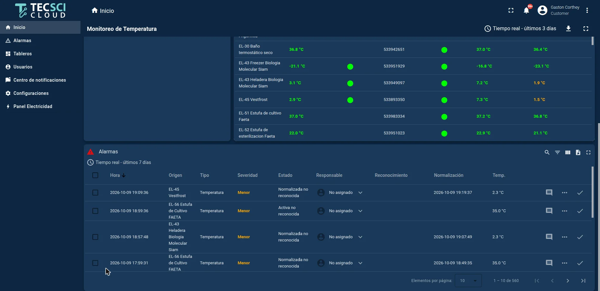Search within the Alarmas widget
Image resolution: width=600 pixels, height=291 pixels.
547,152
